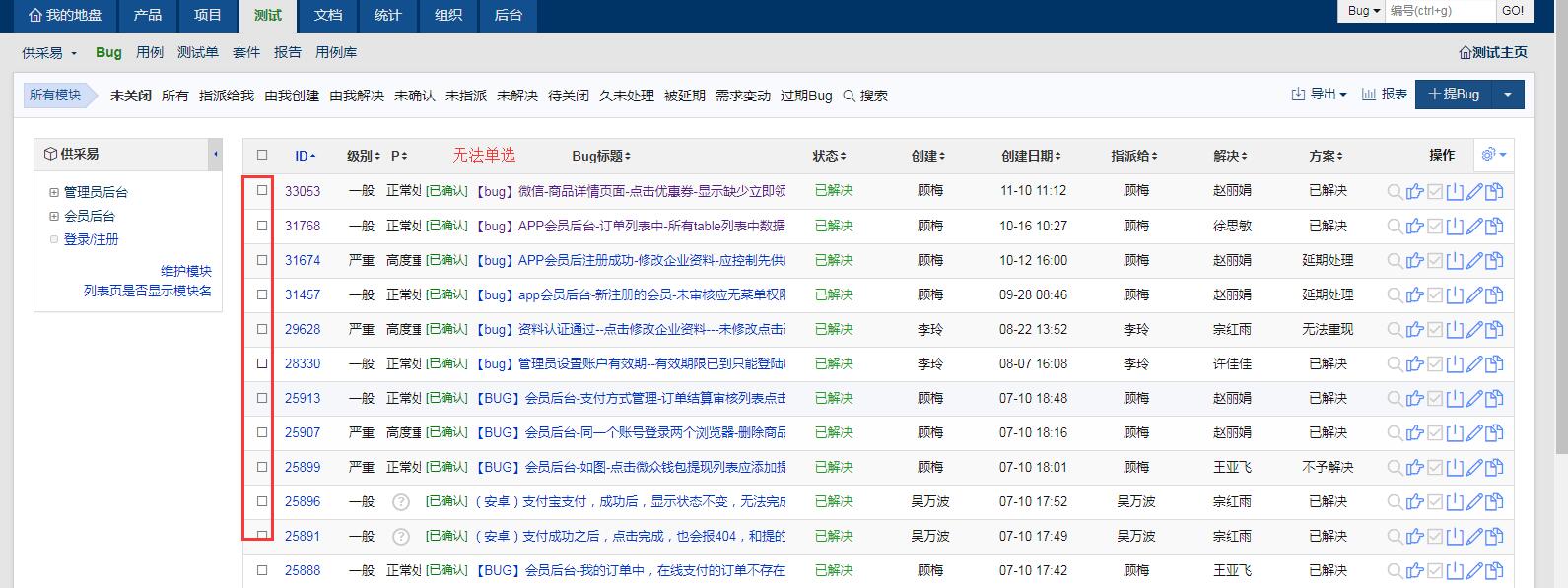Expand the 管理员后台 tree node
The image size is (1568, 588).
coord(54,193)
